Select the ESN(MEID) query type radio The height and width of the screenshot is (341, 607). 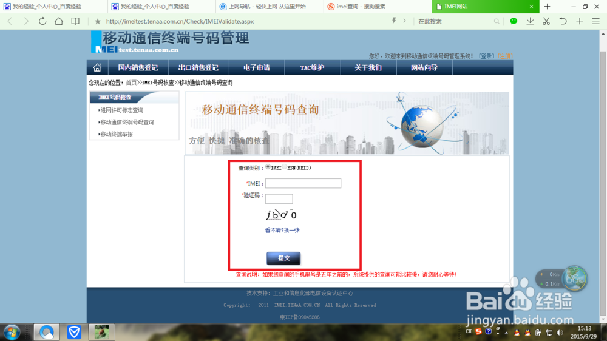[x=285, y=167]
